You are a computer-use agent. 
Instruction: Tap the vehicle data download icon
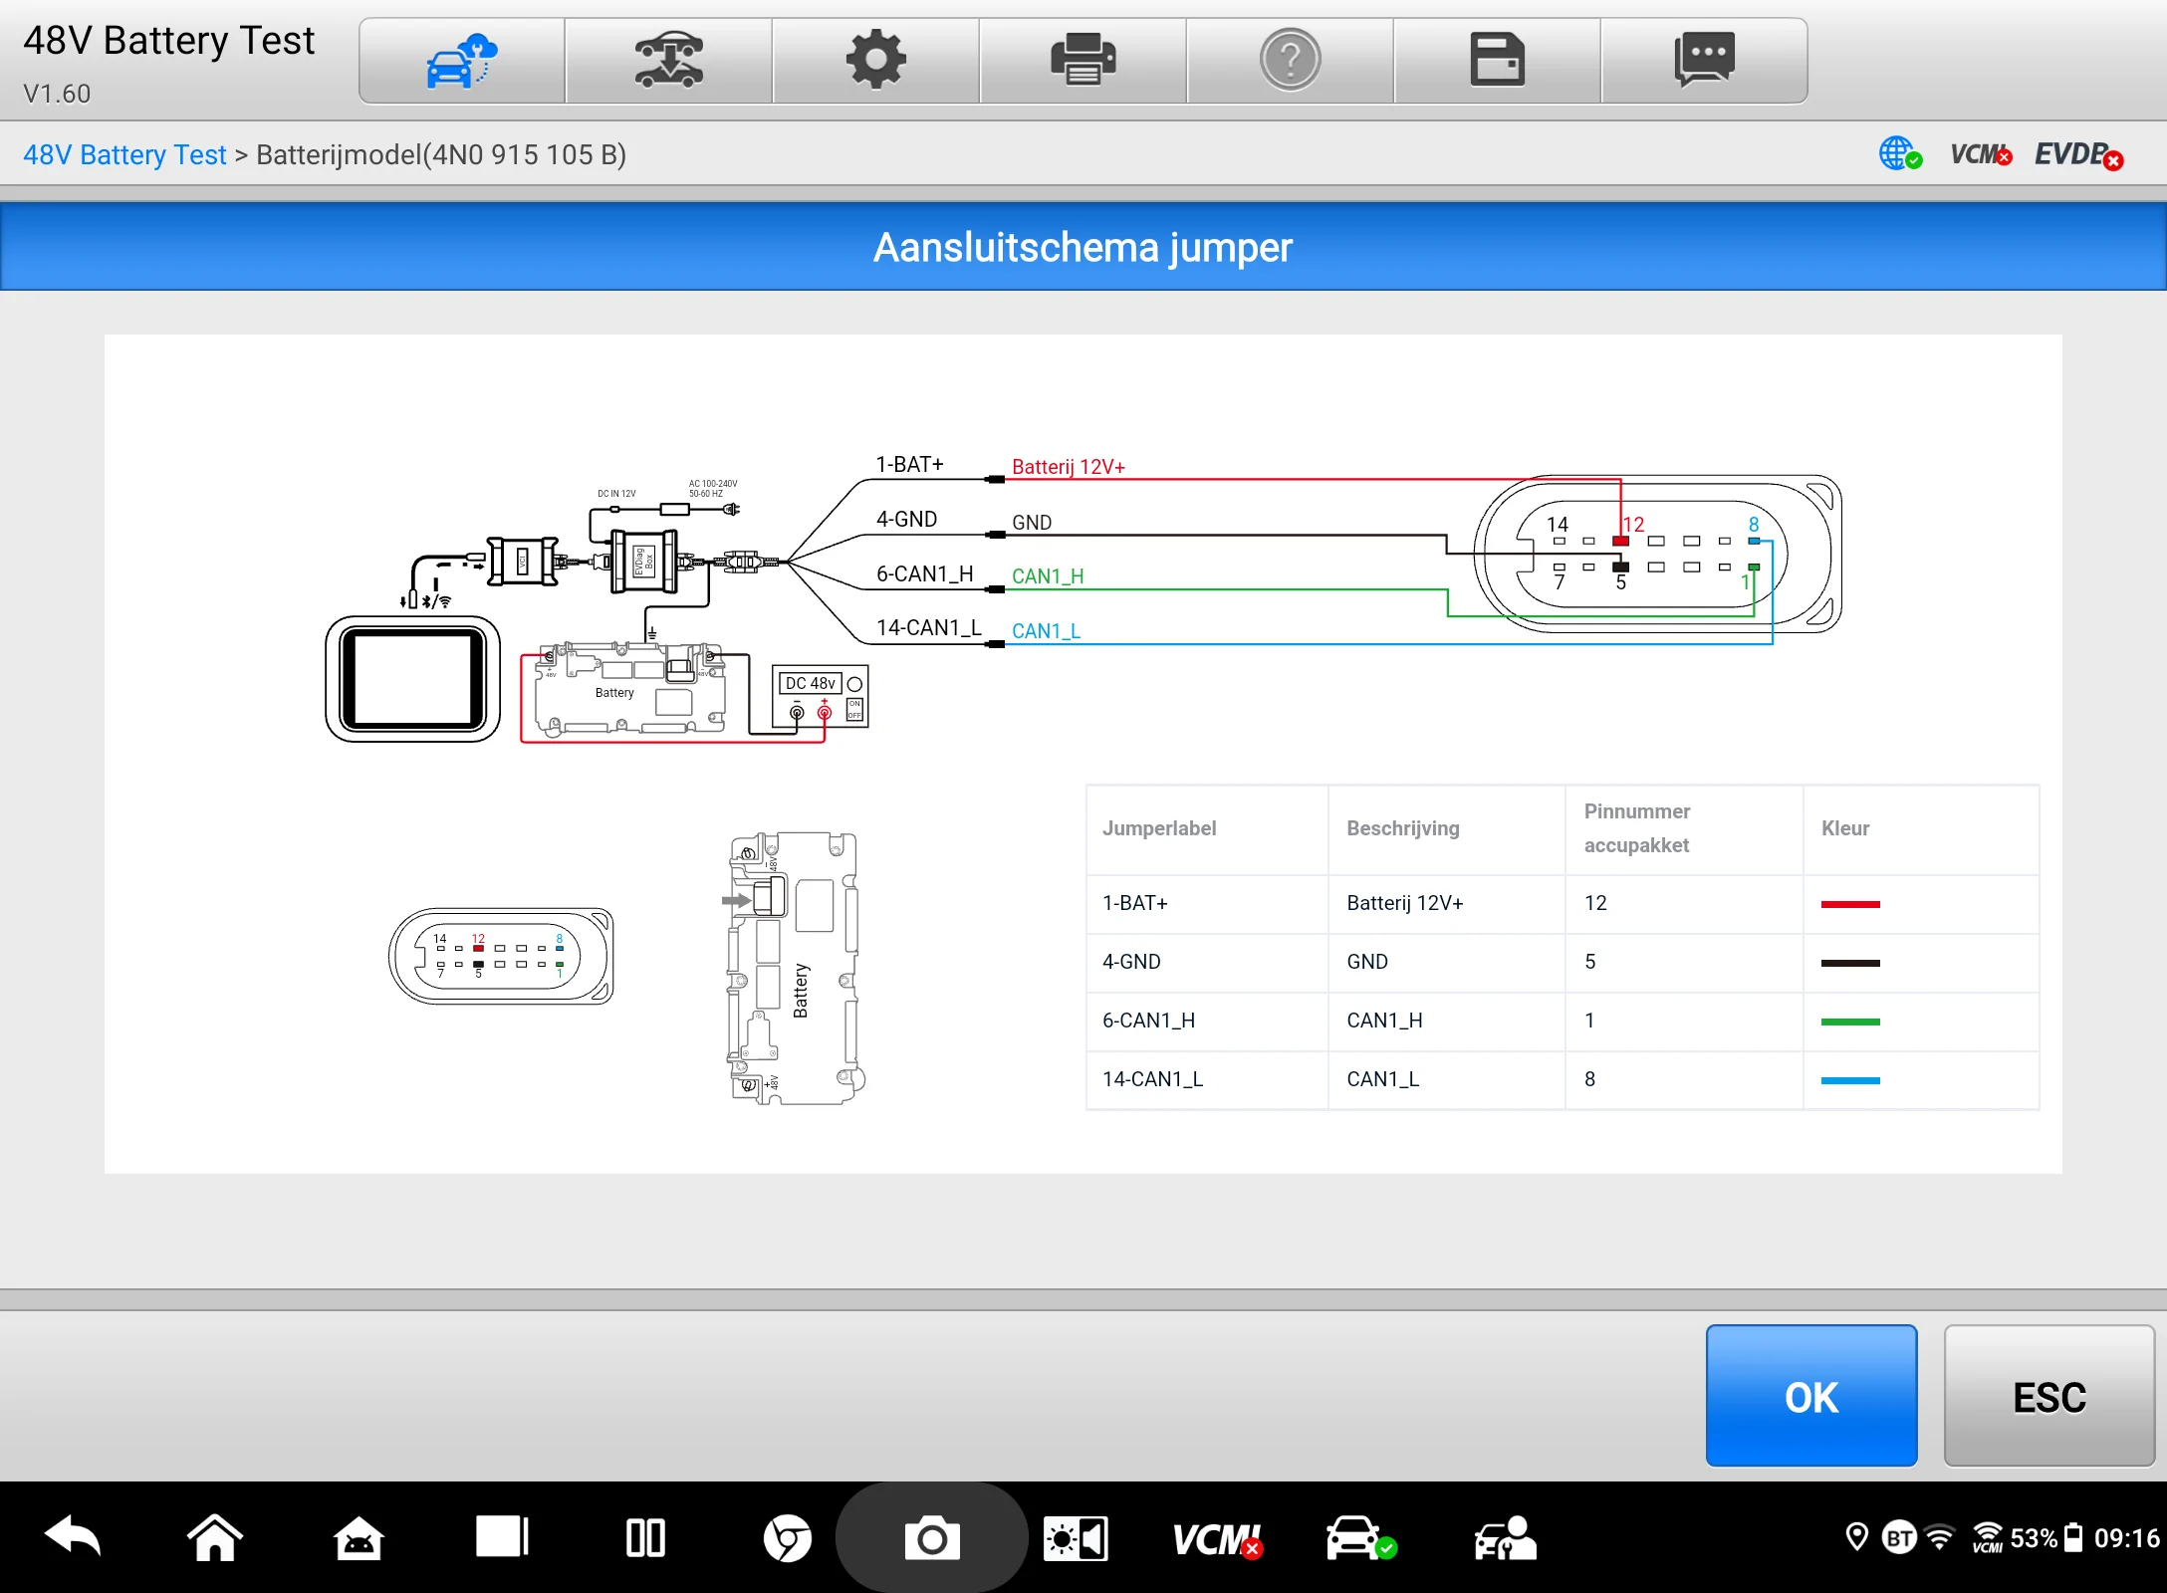tap(669, 61)
